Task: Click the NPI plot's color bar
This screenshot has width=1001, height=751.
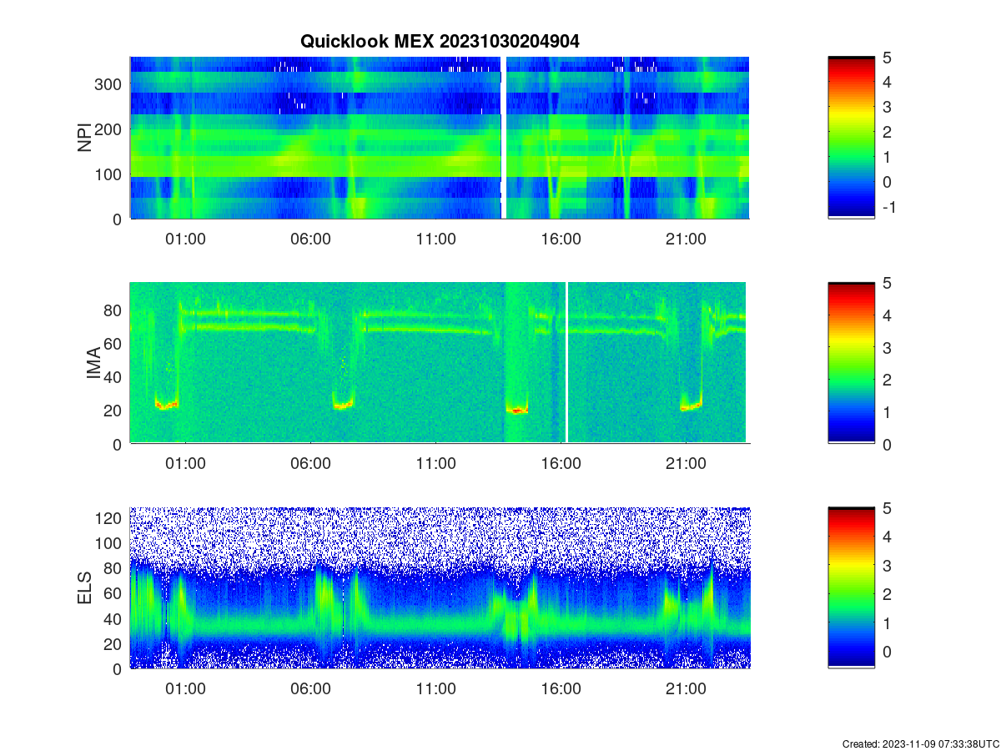Action: click(852, 138)
